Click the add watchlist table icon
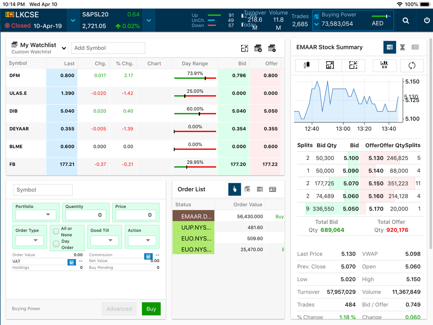This screenshot has height=325, width=433. tap(258, 49)
